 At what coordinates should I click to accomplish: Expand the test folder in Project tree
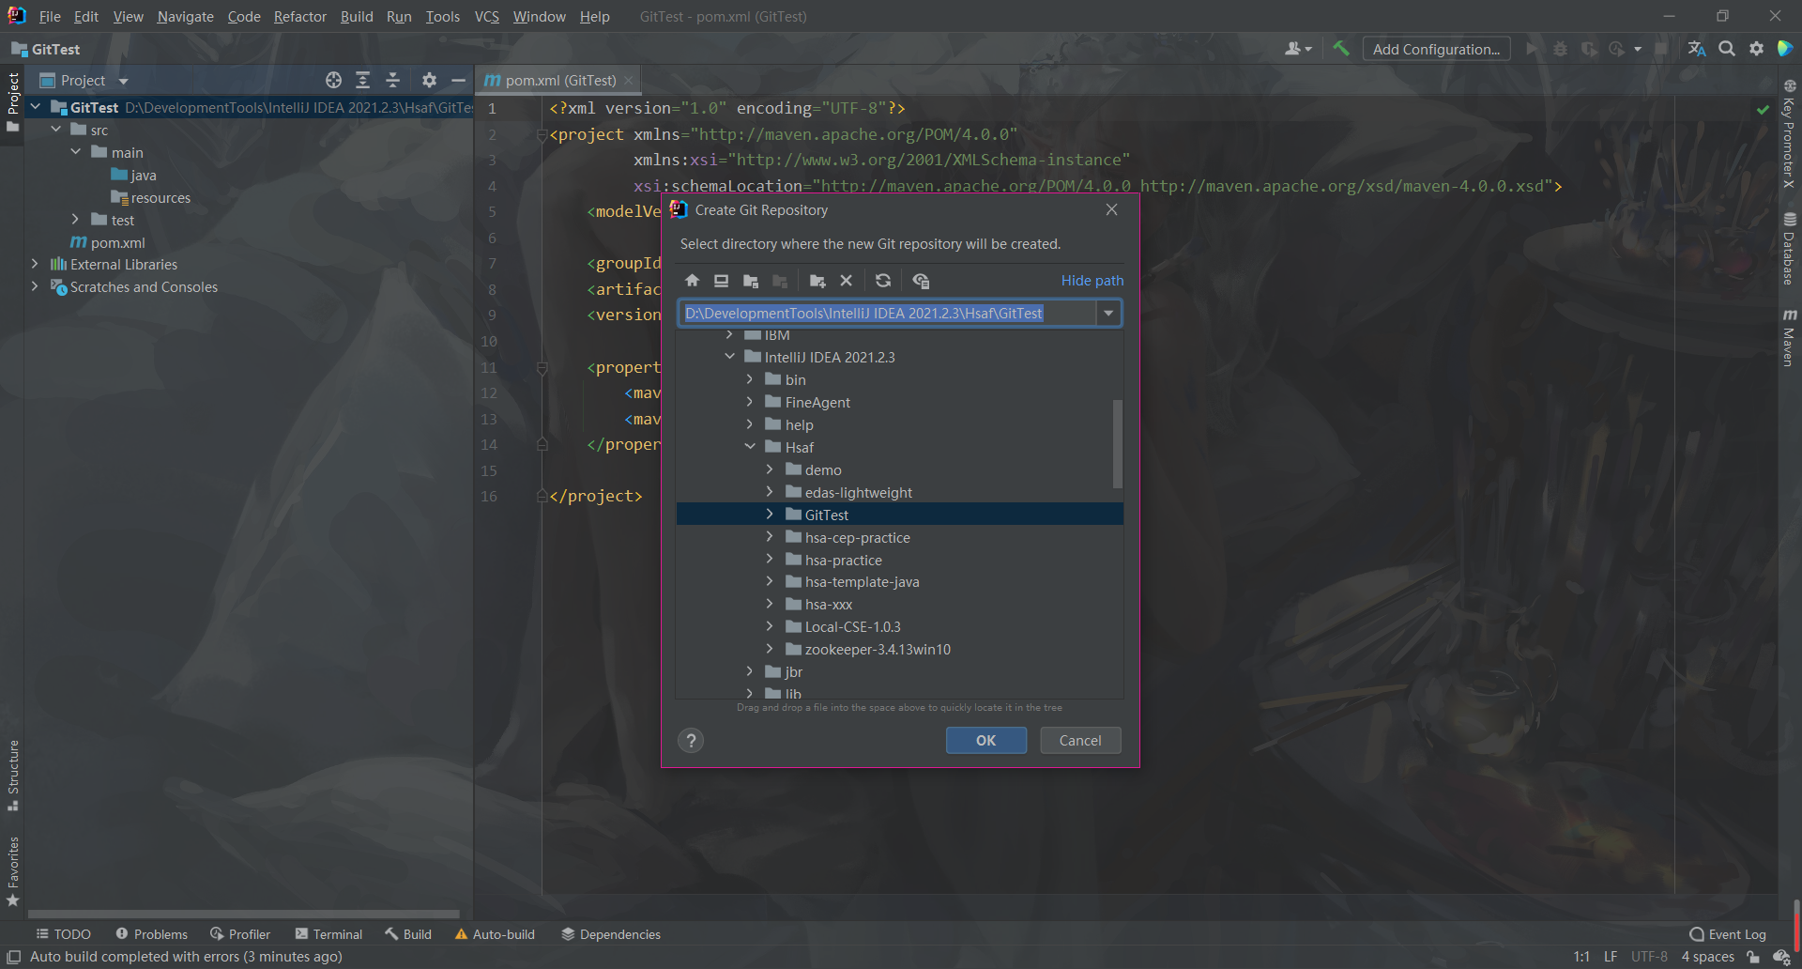pyautogui.click(x=75, y=220)
